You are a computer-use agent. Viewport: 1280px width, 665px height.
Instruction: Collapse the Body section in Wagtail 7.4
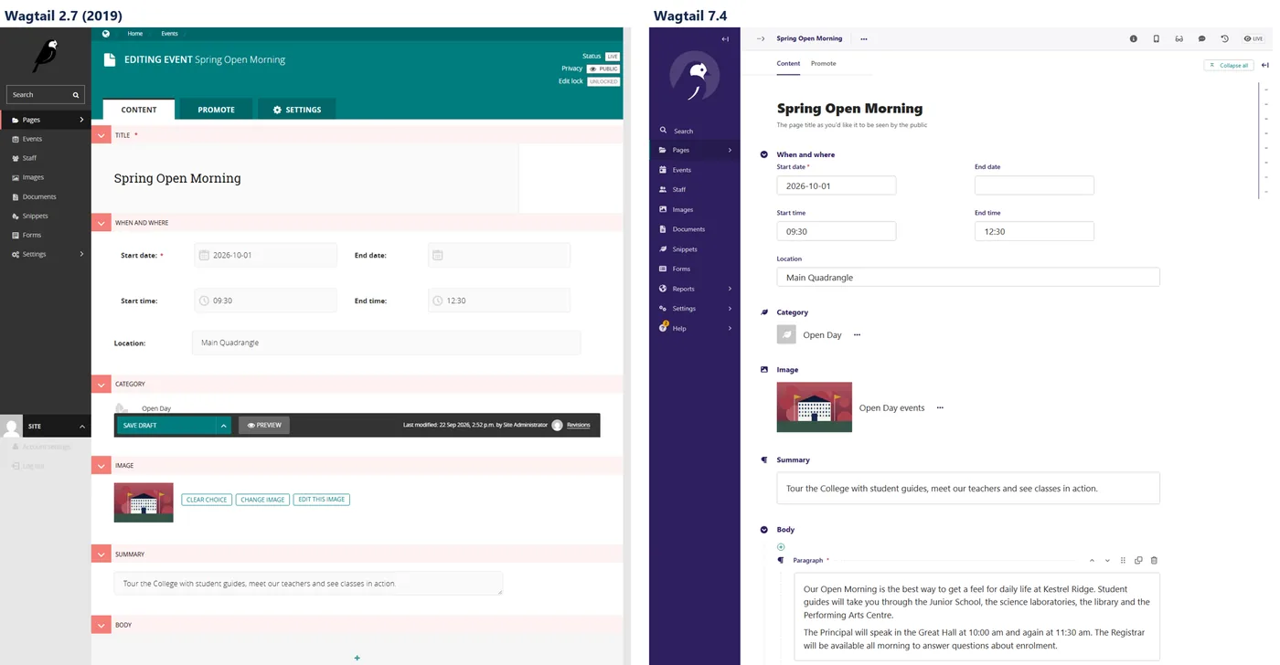764,530
